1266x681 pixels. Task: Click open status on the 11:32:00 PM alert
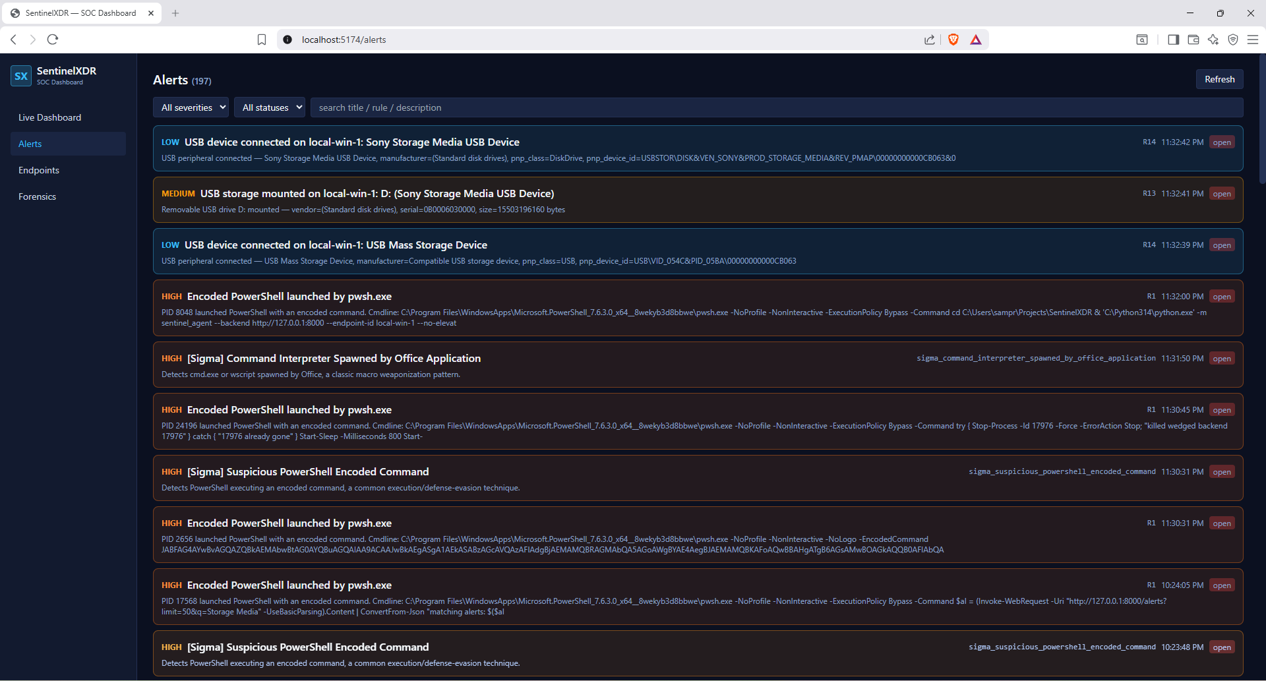[1222, 297]
